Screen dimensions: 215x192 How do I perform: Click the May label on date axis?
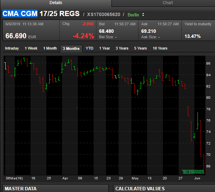(x=135, y=178)
